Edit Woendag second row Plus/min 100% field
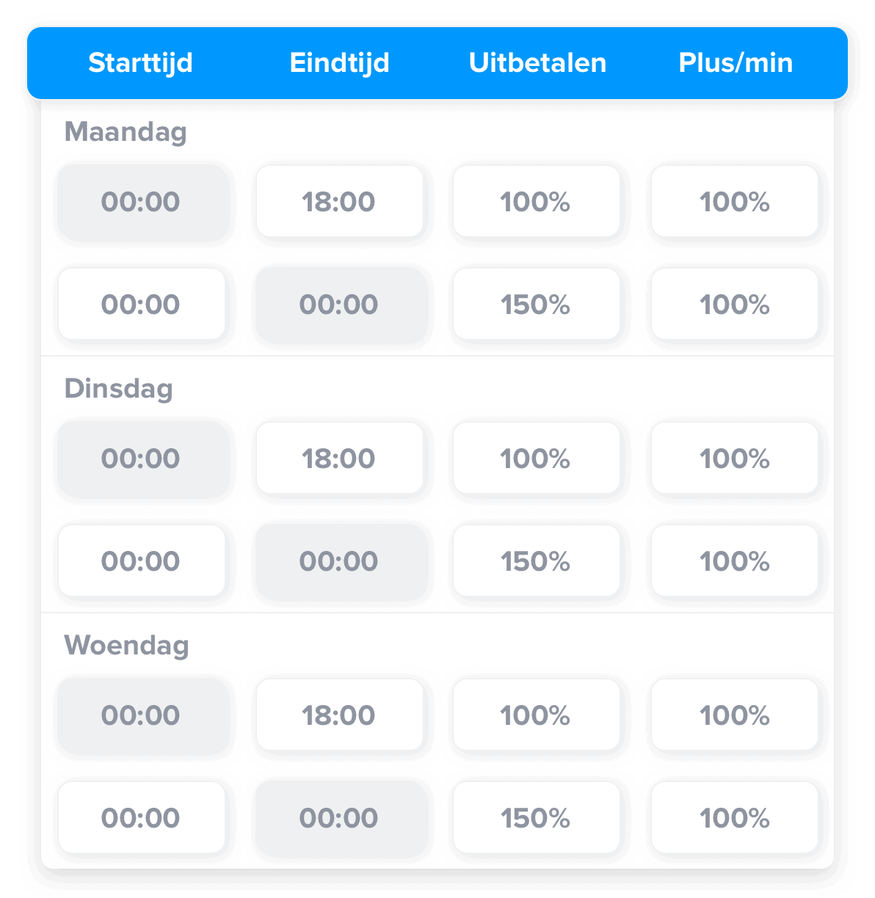Image resolution: width=875 pixels, height=898 pixels. pos(735,818)
